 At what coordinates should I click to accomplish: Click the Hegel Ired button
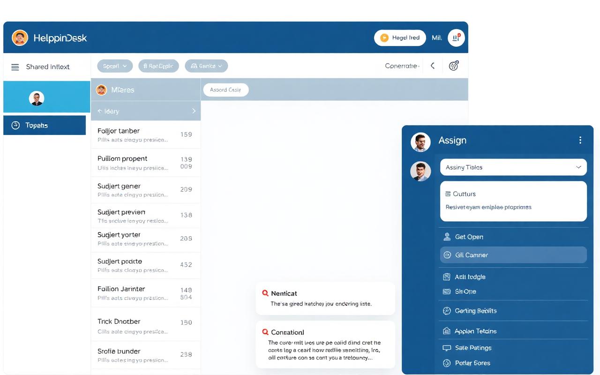(400, 37)
